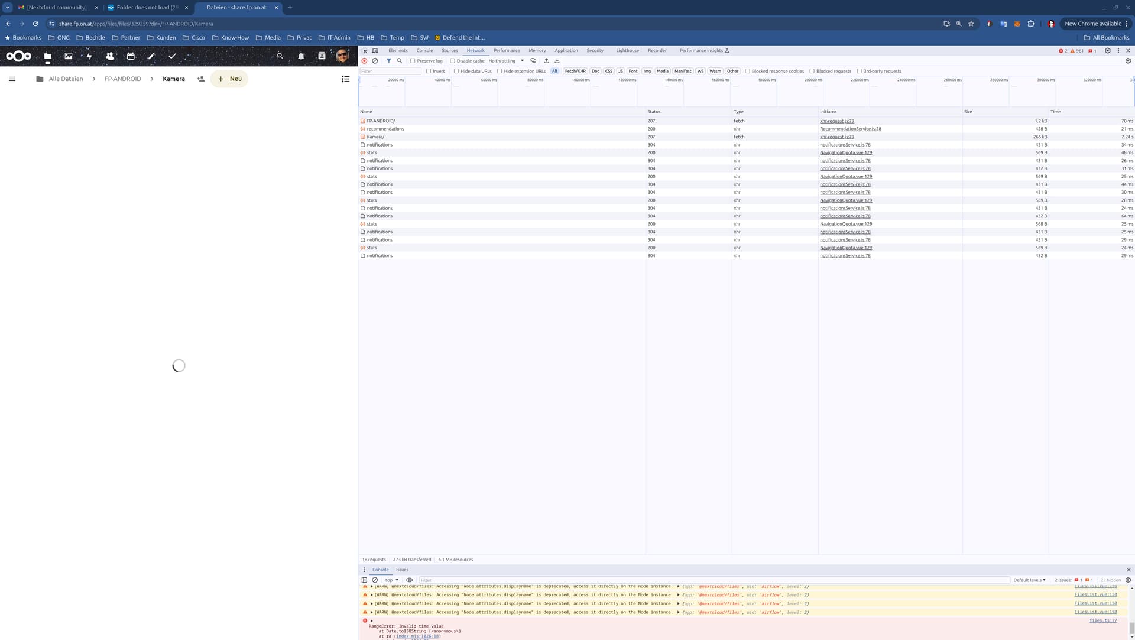The image size is (1135, 640).
Task: Switch to DevTools Sources tab
Action: tap(450, 51)
